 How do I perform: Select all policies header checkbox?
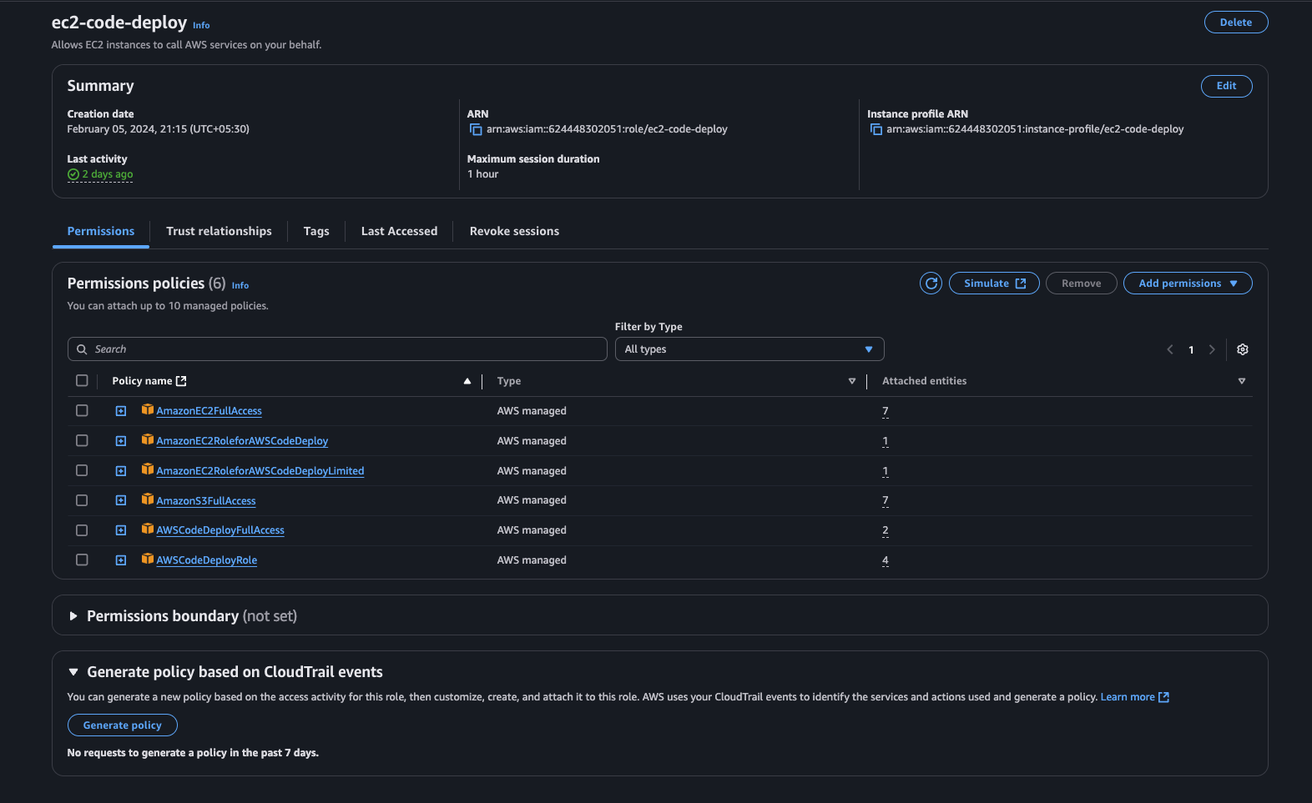coord(82,380)
